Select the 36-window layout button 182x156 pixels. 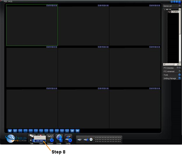(78, 131)
